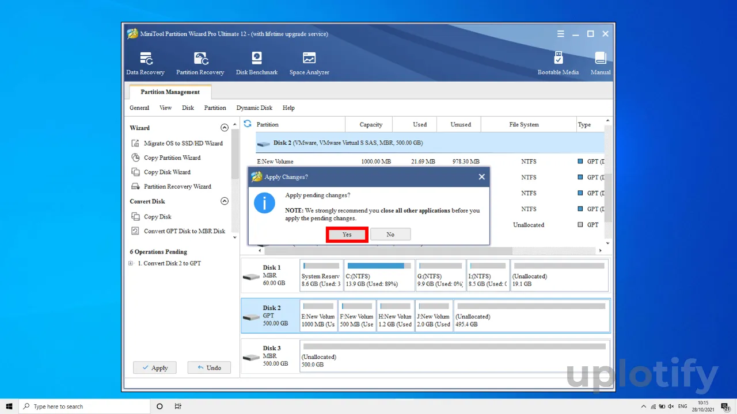Image resolution: width=737 pixels, height=414 pixels.
Task: Open the Partition menu
Action: [215, 108]
